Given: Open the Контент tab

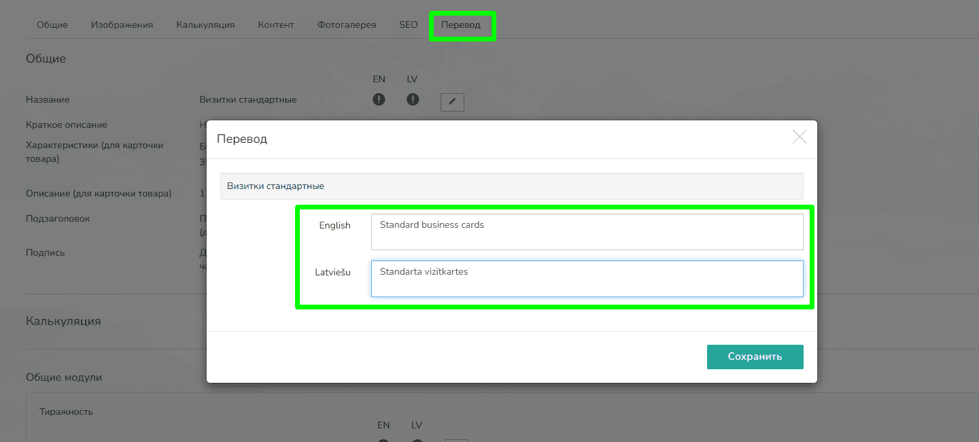Looking at the screenshot, I should (276, 25).
